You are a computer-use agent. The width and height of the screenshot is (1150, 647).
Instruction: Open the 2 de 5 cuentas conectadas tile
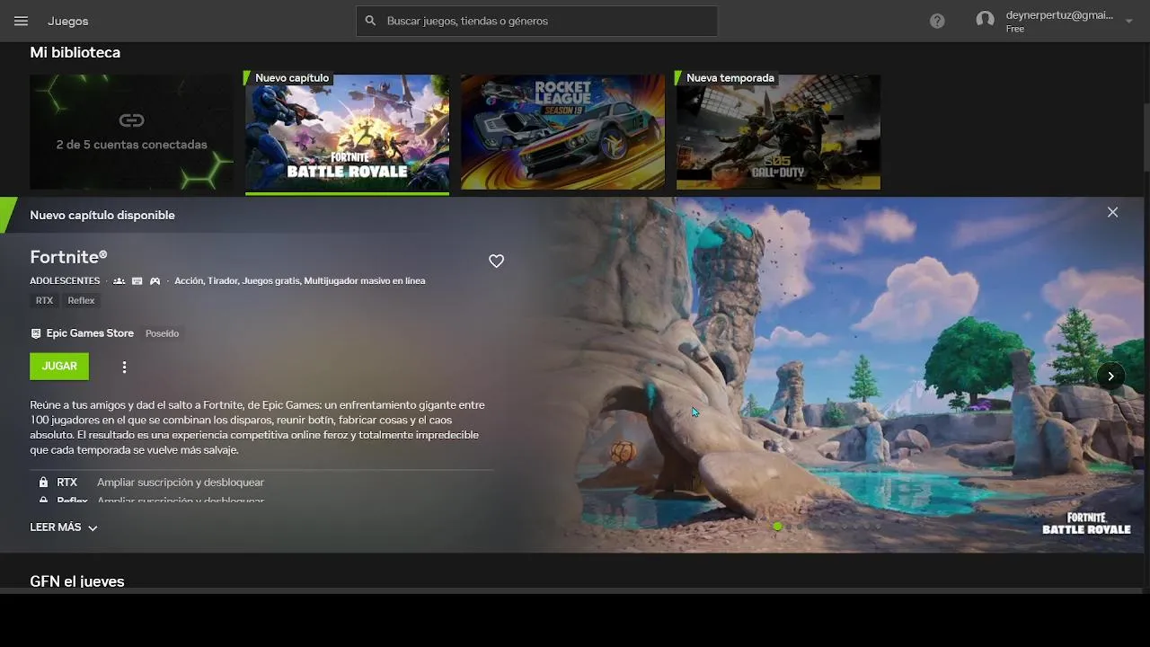click(x=131, y=132)
